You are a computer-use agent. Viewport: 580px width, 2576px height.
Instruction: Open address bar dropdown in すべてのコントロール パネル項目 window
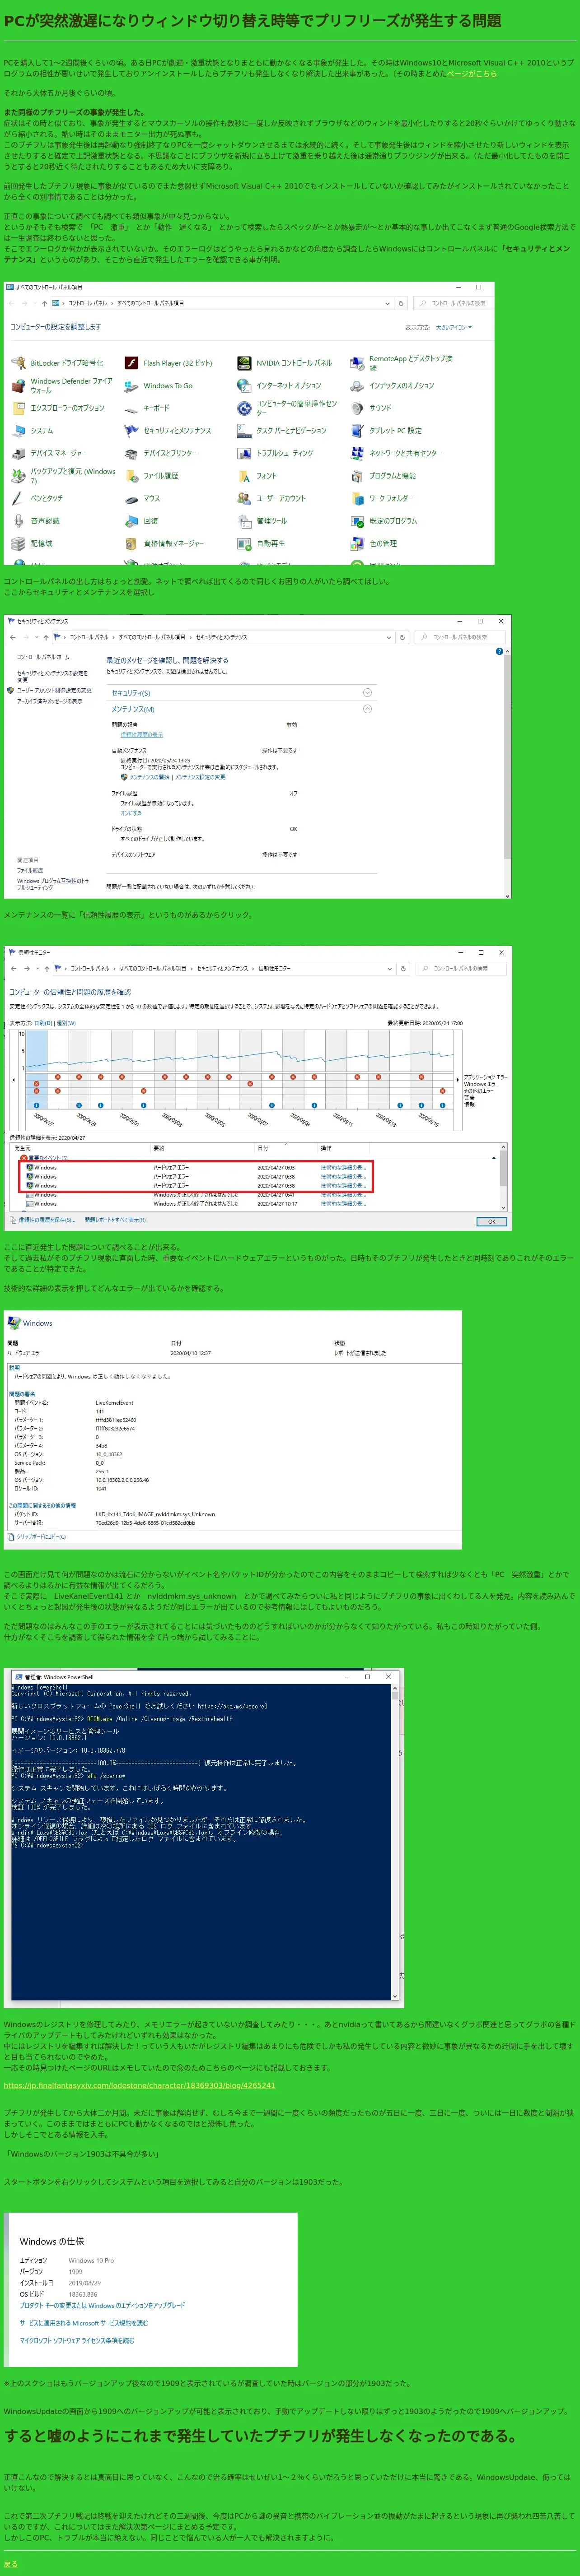click(387, 303)
